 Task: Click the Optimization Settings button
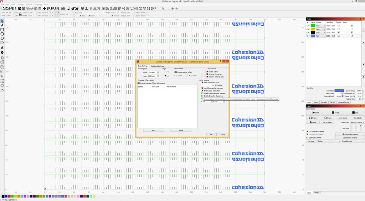click(x=350, y=137)
